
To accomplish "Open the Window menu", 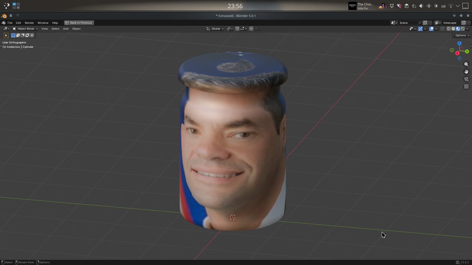I will (x=43, y=23).
